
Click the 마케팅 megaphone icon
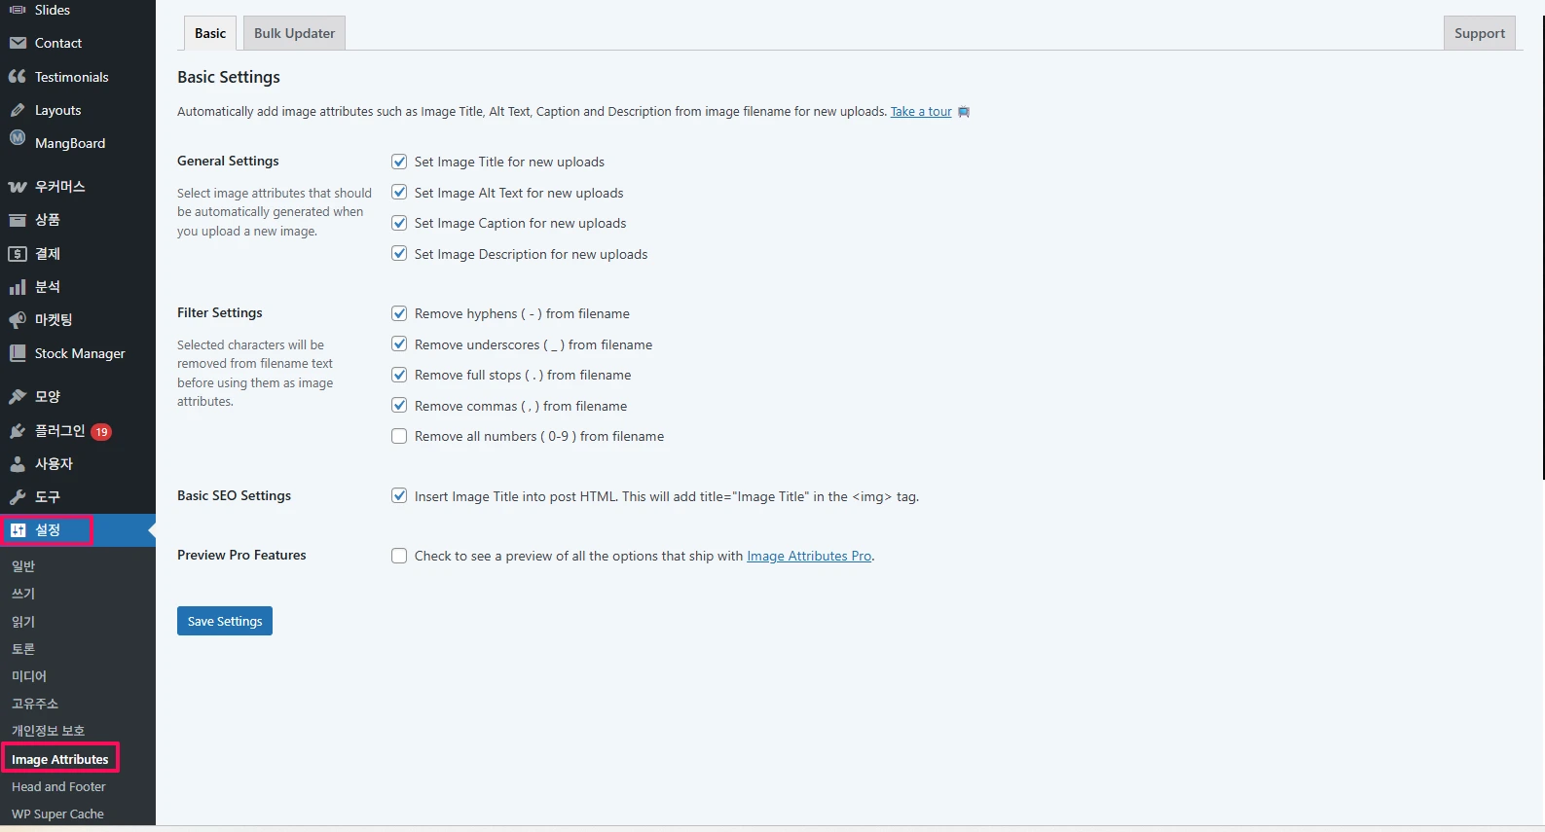point(18,320)
